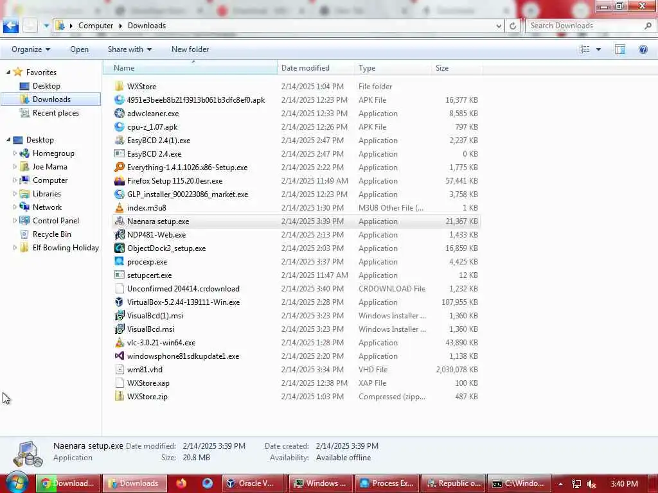Open the Help question mark icon
658x493 pixels.
(x=643, y=49)
